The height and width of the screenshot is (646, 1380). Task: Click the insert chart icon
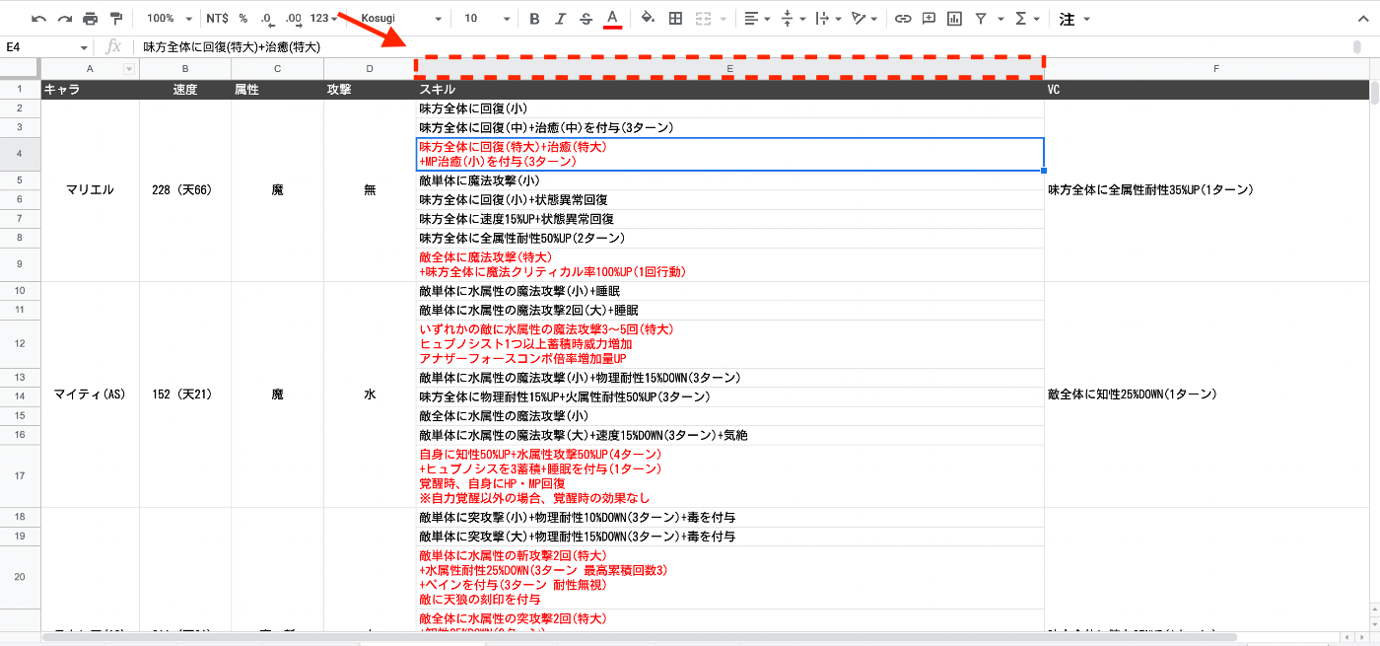(x=954, y=19)
